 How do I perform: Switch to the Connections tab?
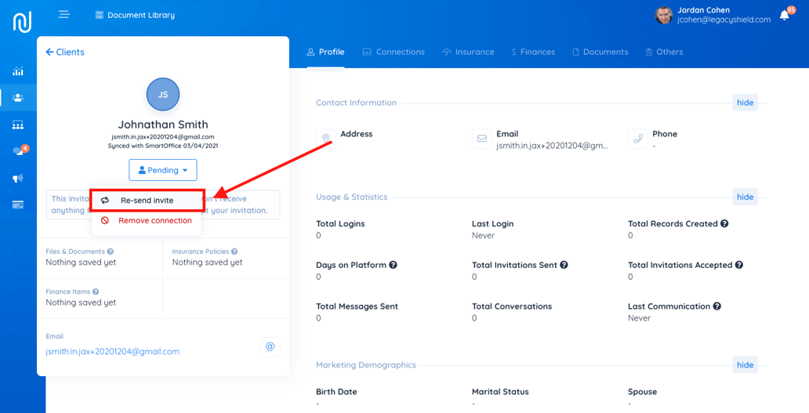click(x=394, y=52)
